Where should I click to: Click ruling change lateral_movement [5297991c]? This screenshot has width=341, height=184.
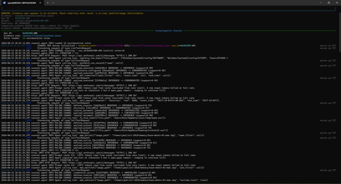point(77,115)
